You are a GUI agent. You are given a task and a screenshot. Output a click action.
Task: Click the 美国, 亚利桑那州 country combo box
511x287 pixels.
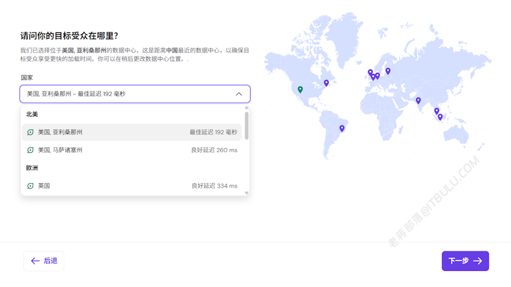135,94
